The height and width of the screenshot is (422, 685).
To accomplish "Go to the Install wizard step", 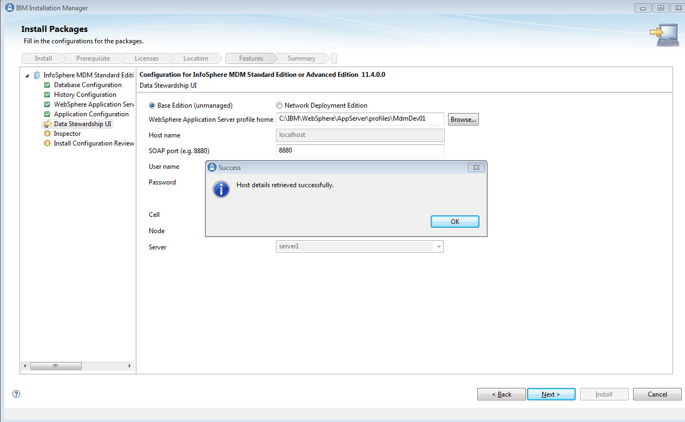I will pyautogui.click(x=43, y=58).
